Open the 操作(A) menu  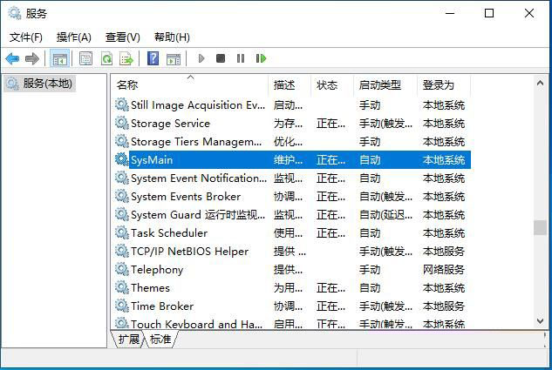pyautogui.click(x=73, y=37)
